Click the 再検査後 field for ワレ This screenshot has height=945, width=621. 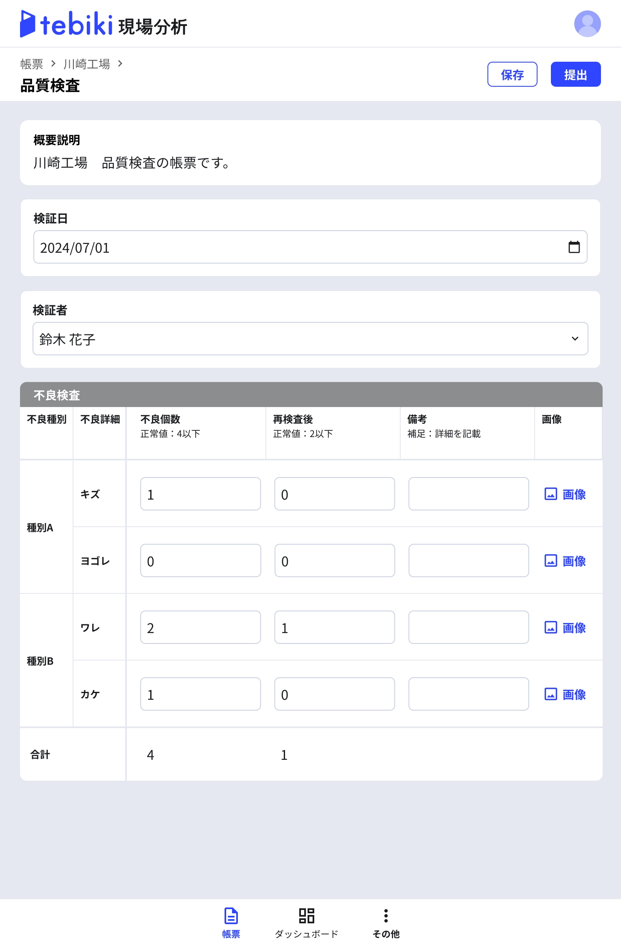click(334, 628)
